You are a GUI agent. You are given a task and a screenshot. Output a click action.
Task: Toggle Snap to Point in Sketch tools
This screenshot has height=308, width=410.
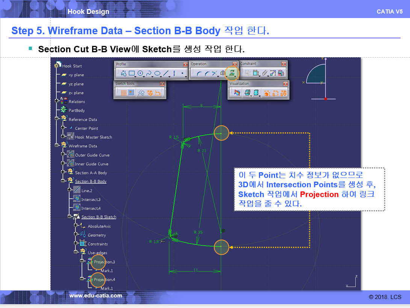(x=131, y=93)
